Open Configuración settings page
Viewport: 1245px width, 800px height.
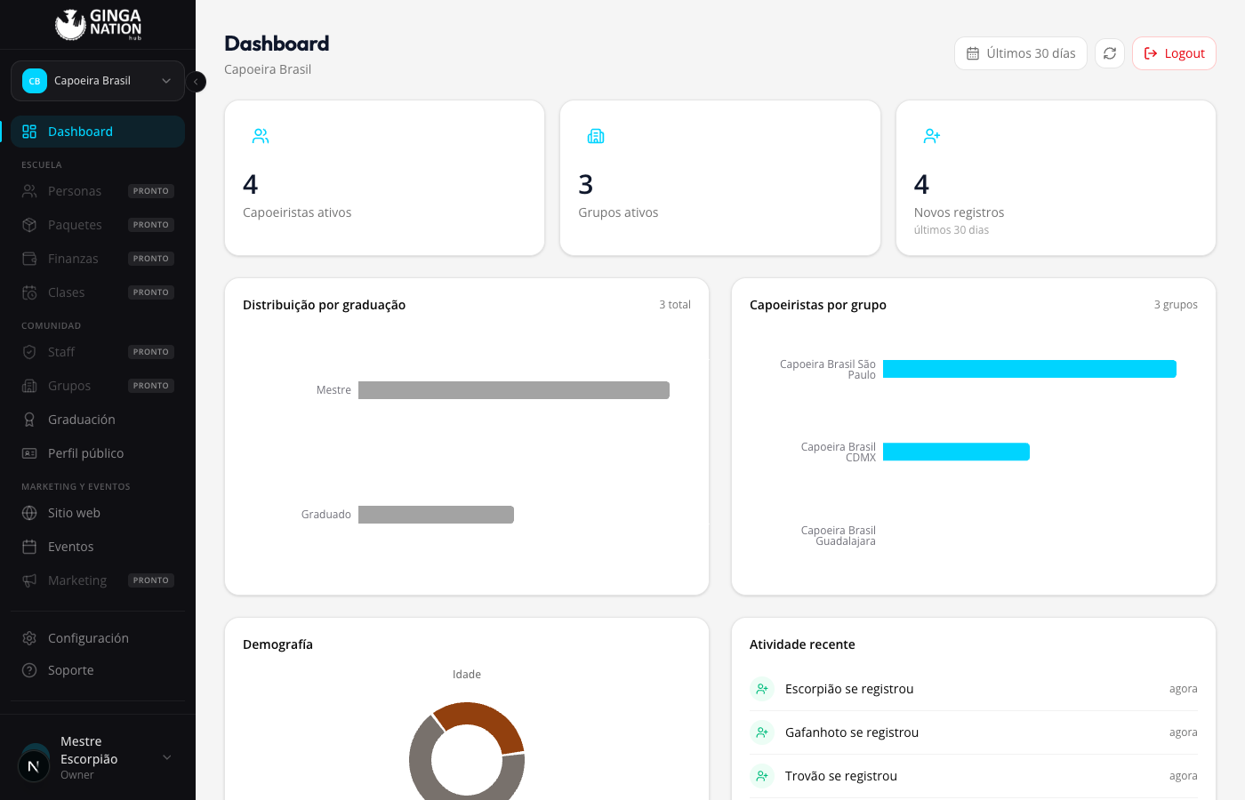coord(98,638)
